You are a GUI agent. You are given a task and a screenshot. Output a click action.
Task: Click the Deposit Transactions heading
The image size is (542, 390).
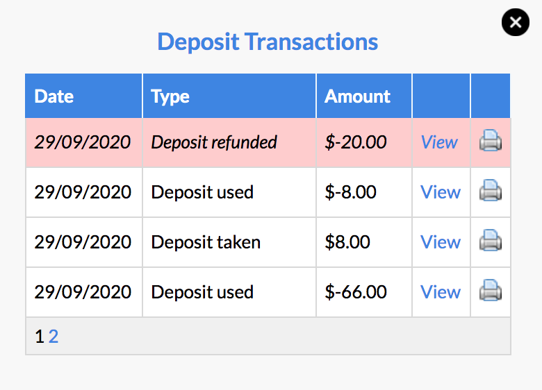268,42
